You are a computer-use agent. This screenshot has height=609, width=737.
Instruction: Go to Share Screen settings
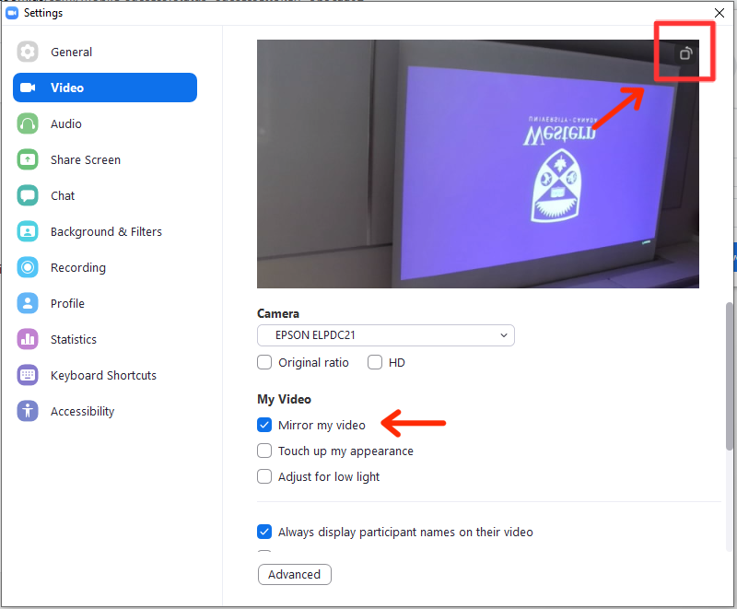(105, 159)
